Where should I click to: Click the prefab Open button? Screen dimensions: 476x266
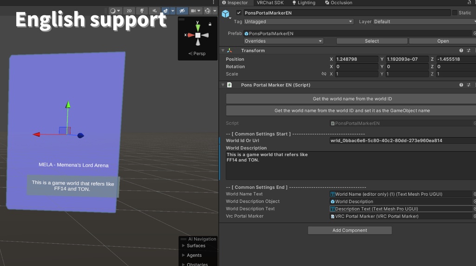click(x=443, y=41)
